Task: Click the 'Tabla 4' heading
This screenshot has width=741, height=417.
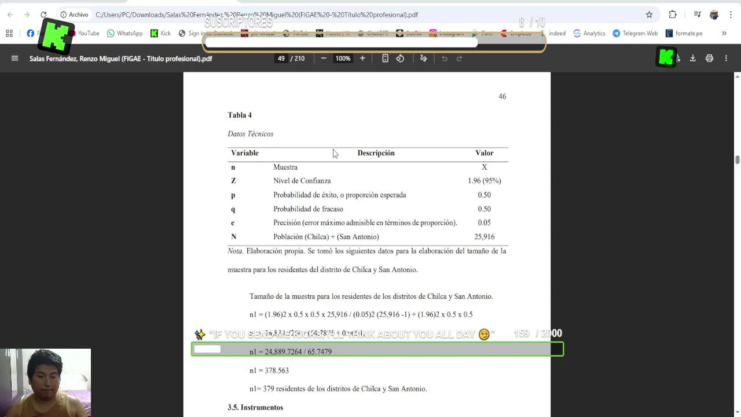Action: [x=240, y=115]
